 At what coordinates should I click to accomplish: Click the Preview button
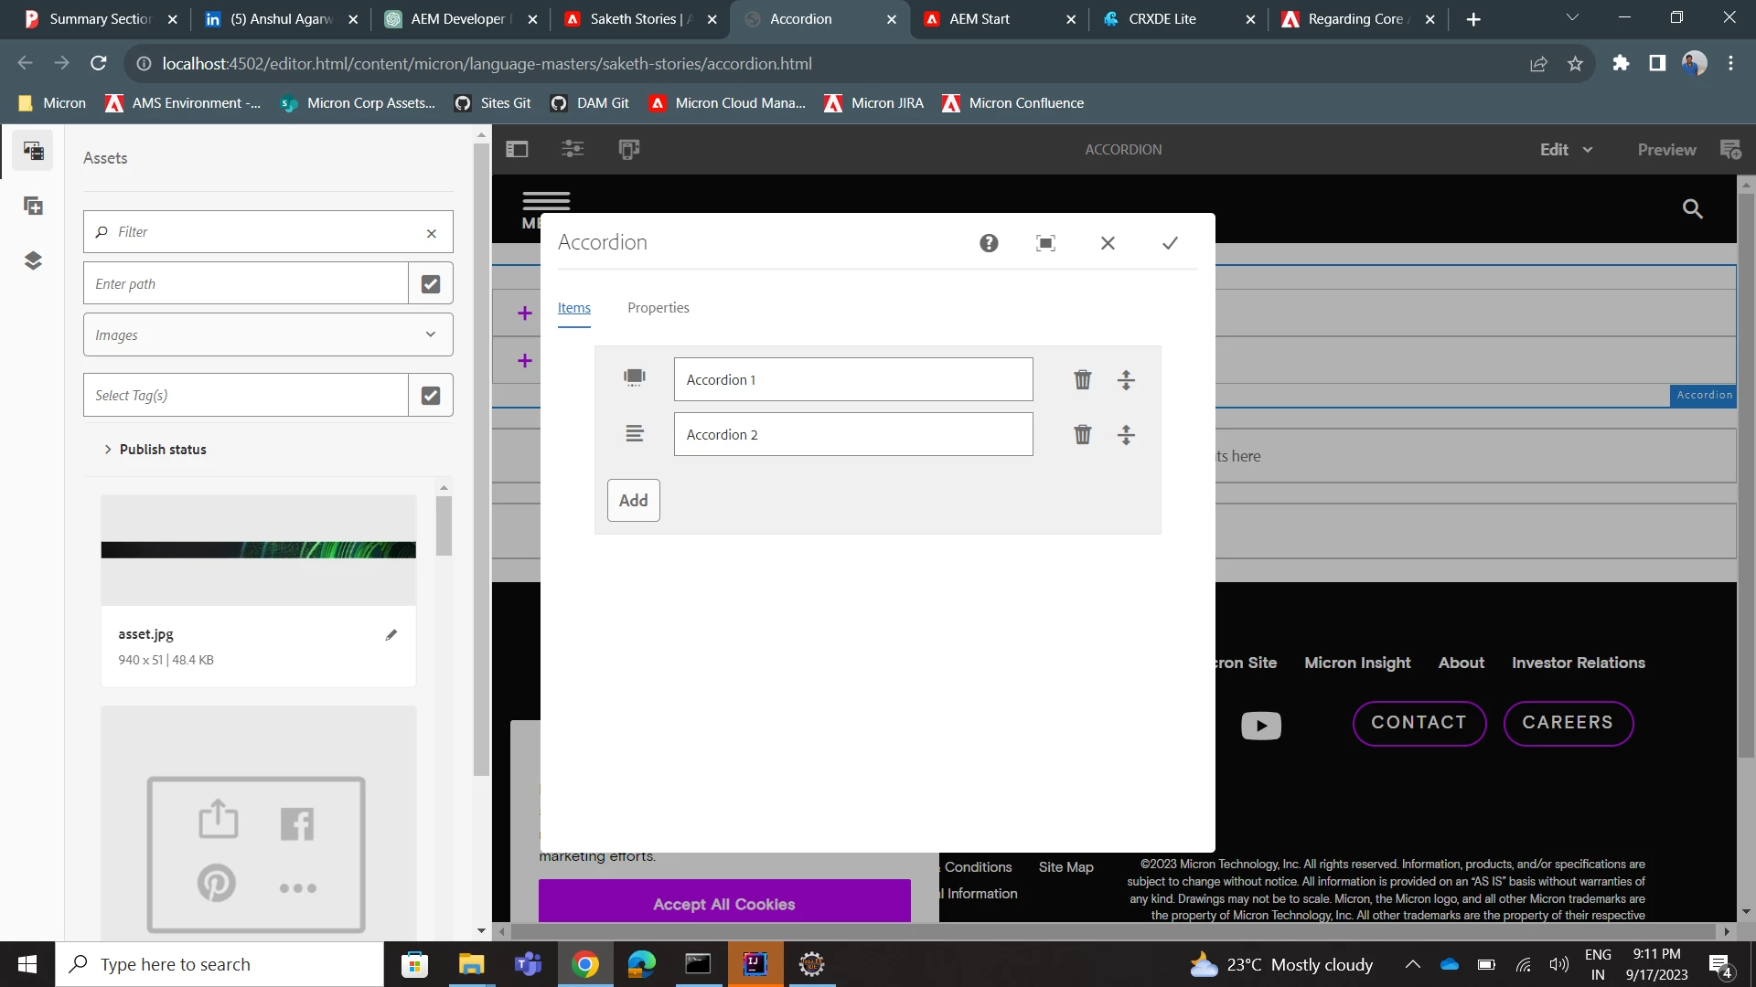[1665, 150]
